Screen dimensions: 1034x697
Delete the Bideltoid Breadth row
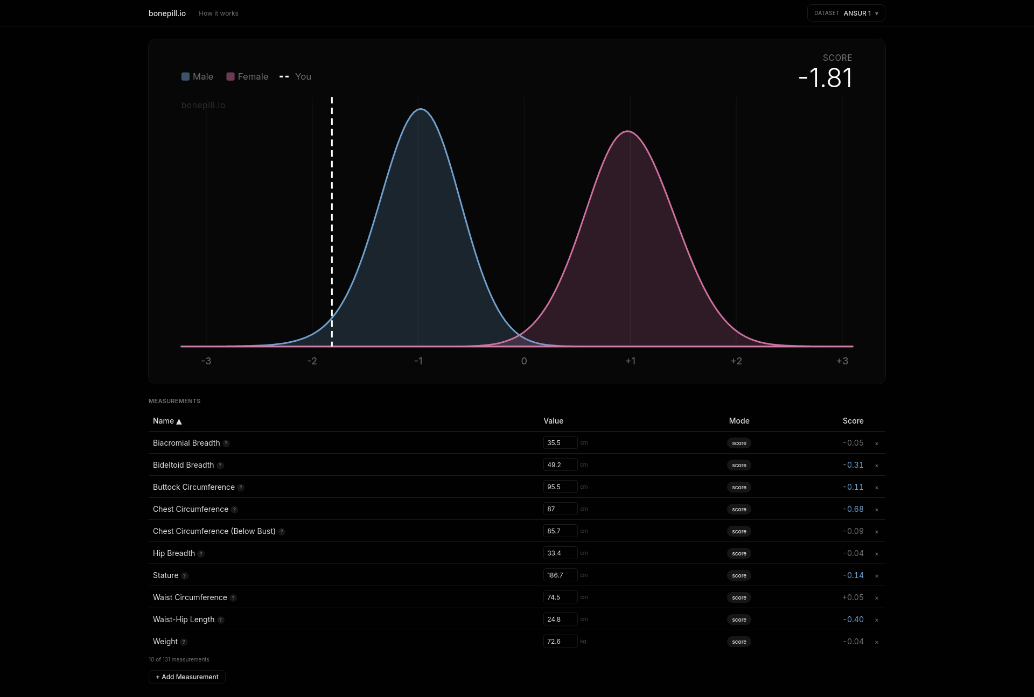[877, 466]
